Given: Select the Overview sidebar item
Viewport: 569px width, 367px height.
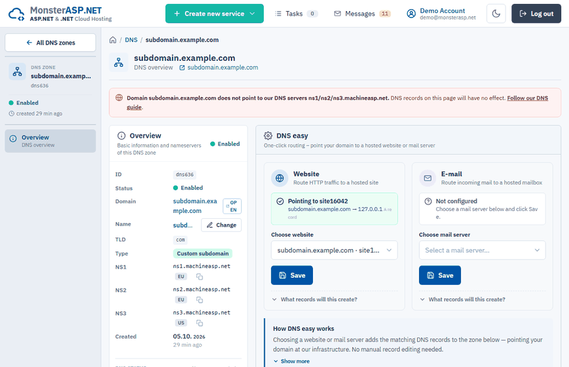Looking at the screenshot, I should (50, 141).
